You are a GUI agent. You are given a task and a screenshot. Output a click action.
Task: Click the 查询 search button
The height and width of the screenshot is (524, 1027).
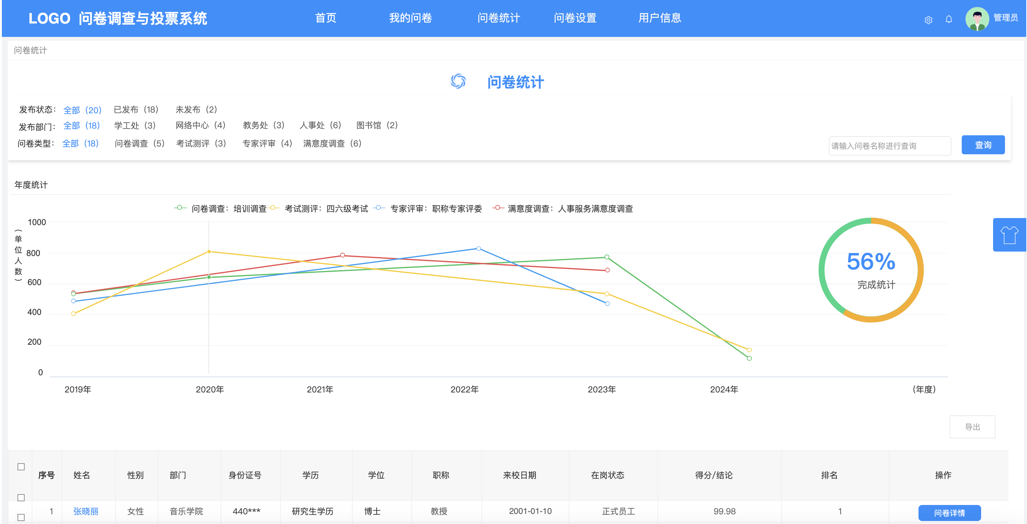pos(982,145)
